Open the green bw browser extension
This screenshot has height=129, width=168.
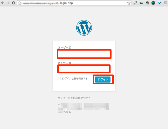click(x=141, y=3)
